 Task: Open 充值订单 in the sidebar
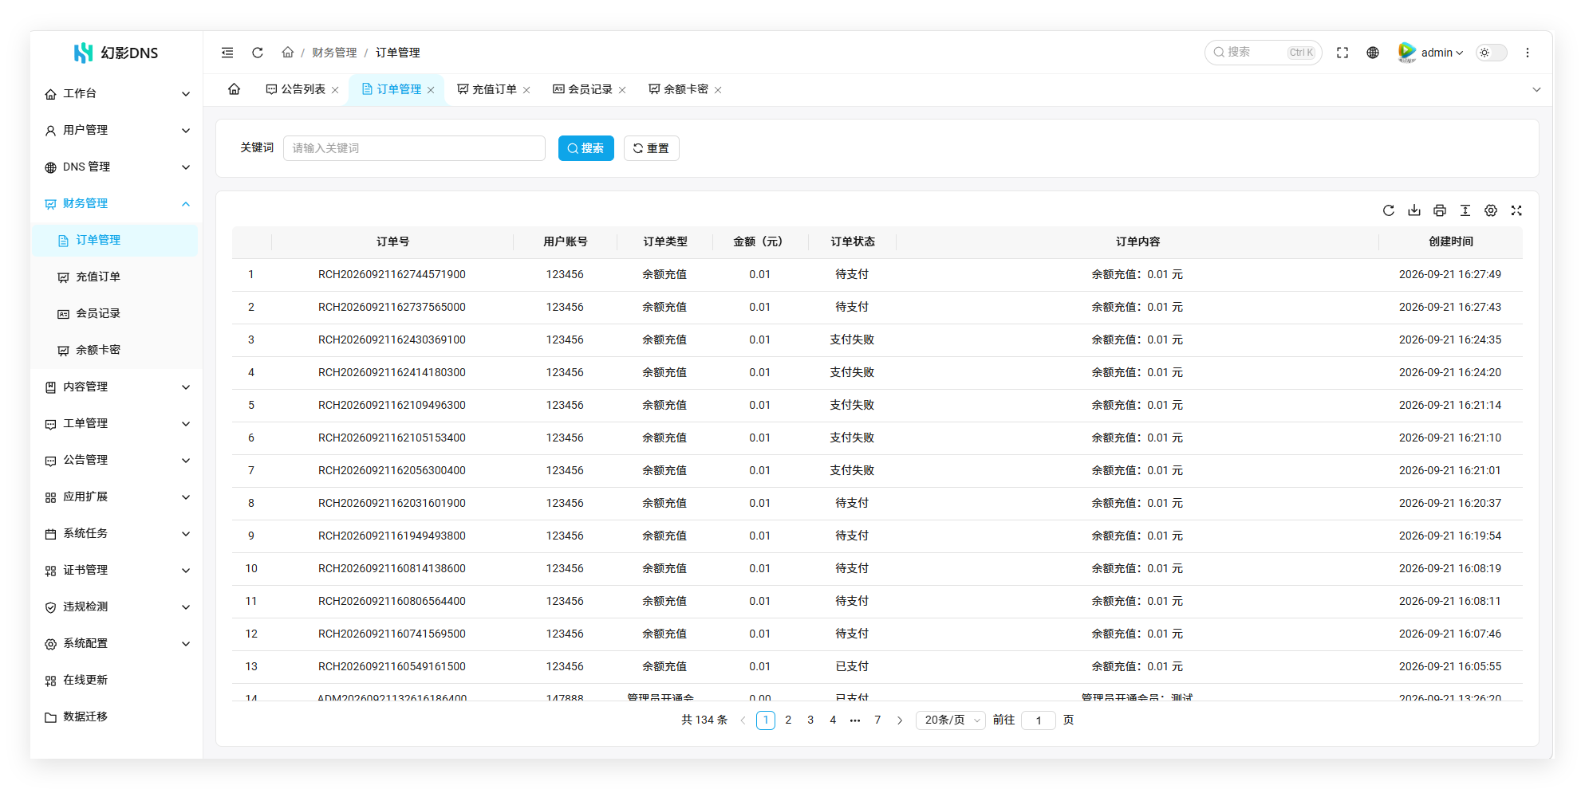[115, 277]
